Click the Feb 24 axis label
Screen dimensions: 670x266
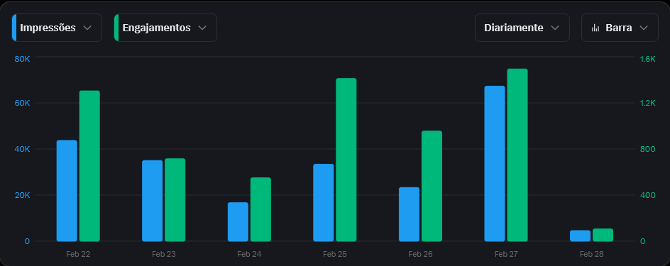point(250,254)
